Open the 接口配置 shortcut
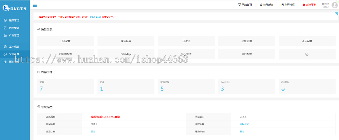Image resolution: width=339 pixels, height=140 pixels. point(247,54)
